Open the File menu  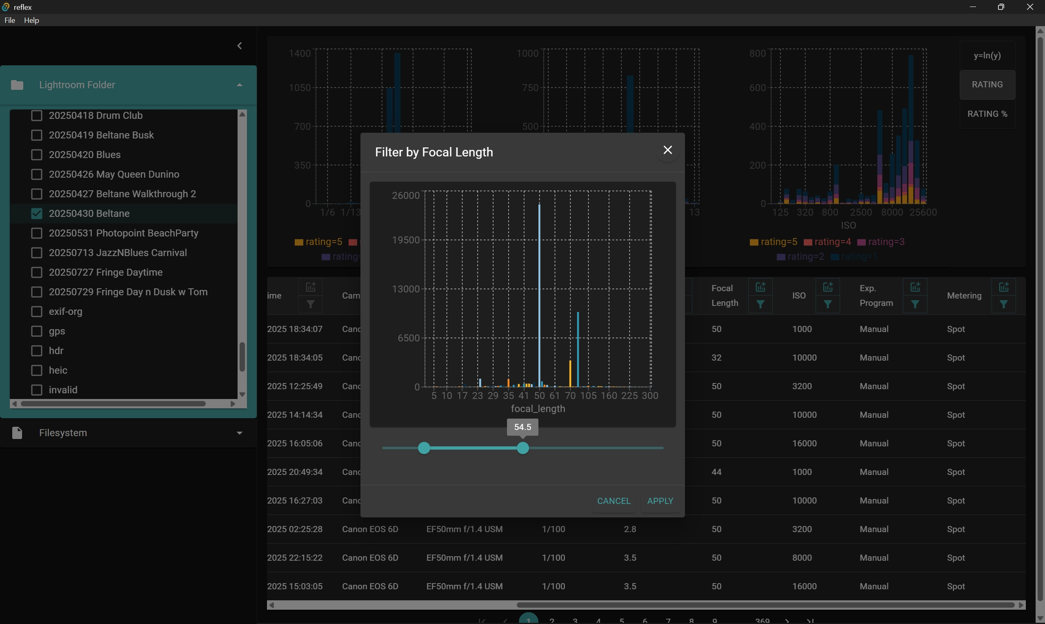click(x=10, y=20)
